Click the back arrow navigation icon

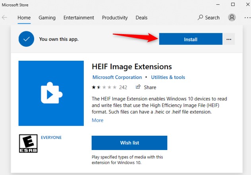pos(4,17)
